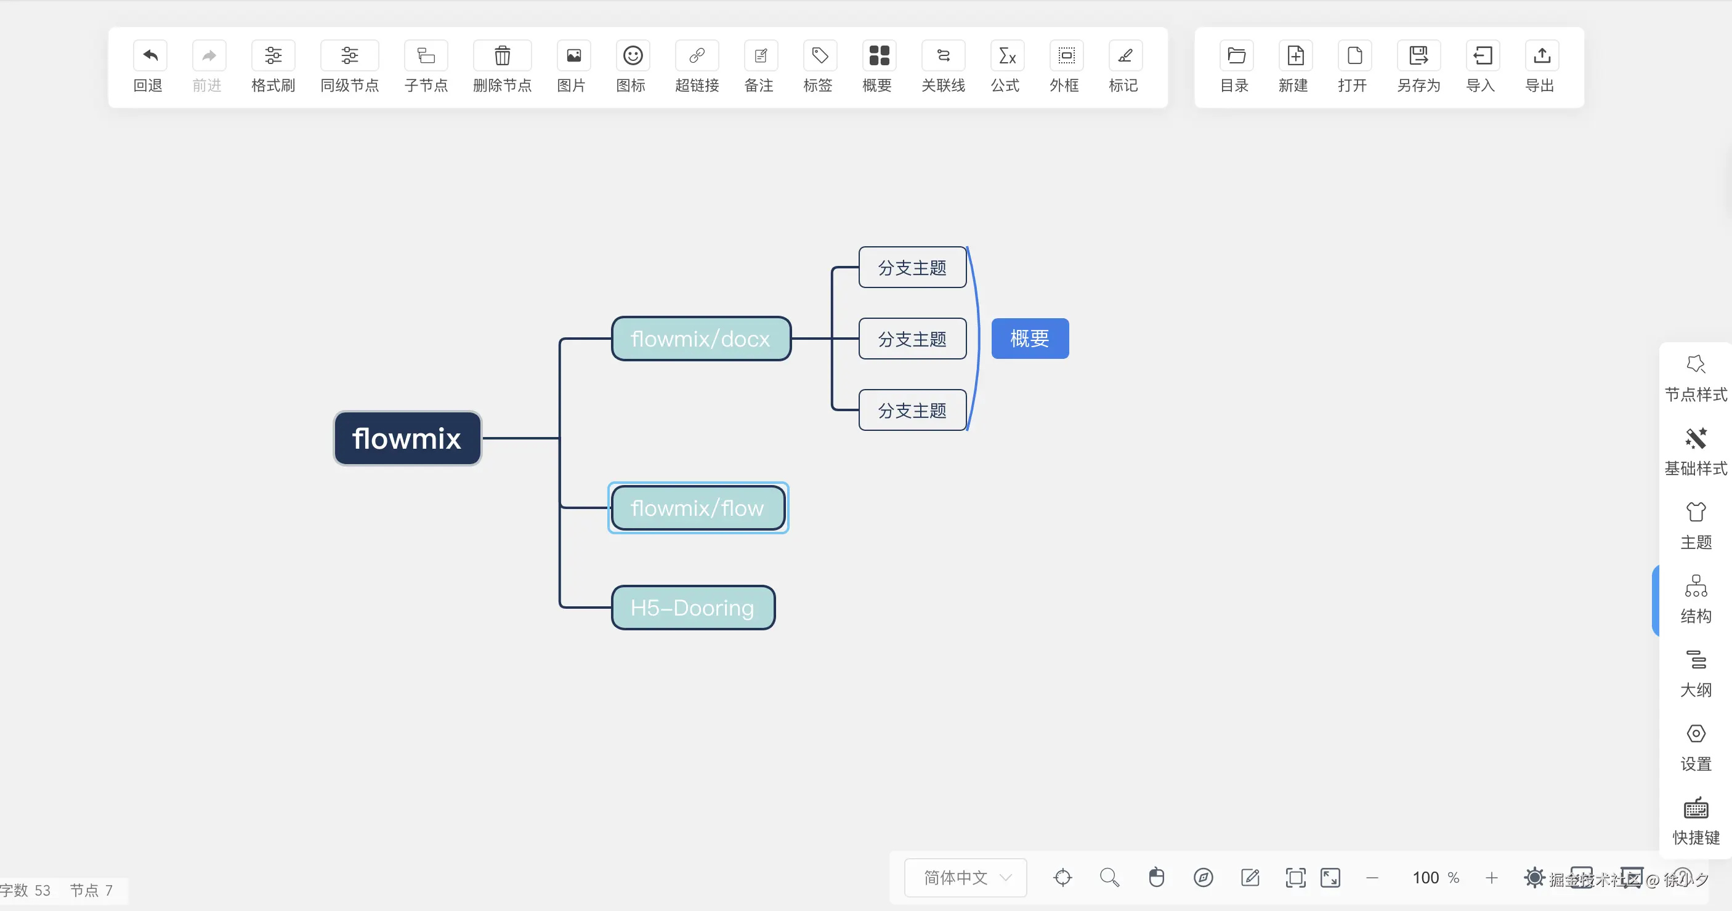
Task: Toggle read-only edit mode pencil icon
Action: tap(1250, 877)
